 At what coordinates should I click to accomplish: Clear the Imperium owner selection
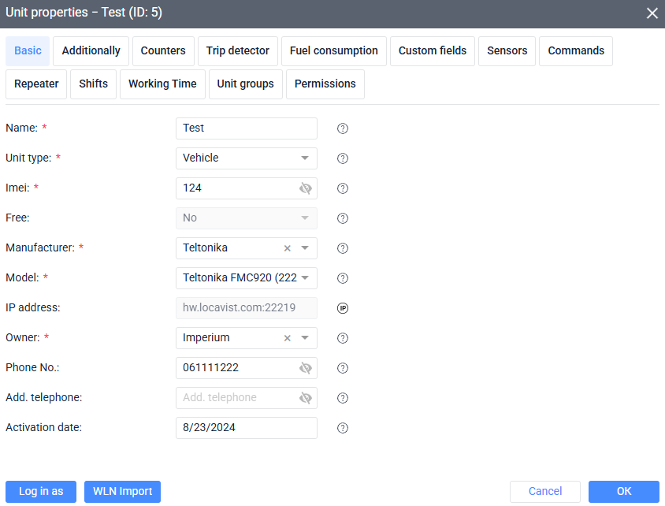point(288,338)
